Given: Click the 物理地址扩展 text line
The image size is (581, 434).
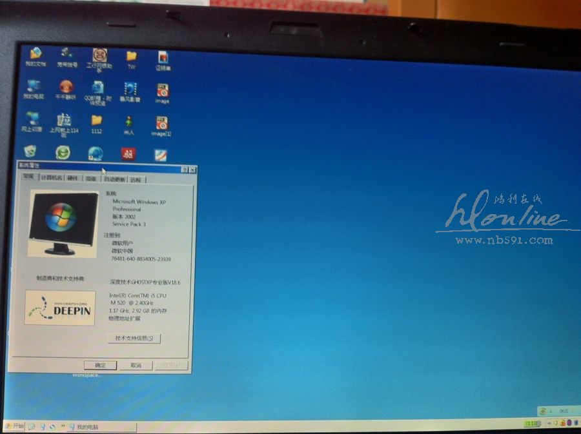Looking at the screenshot, I should point(124,319).
